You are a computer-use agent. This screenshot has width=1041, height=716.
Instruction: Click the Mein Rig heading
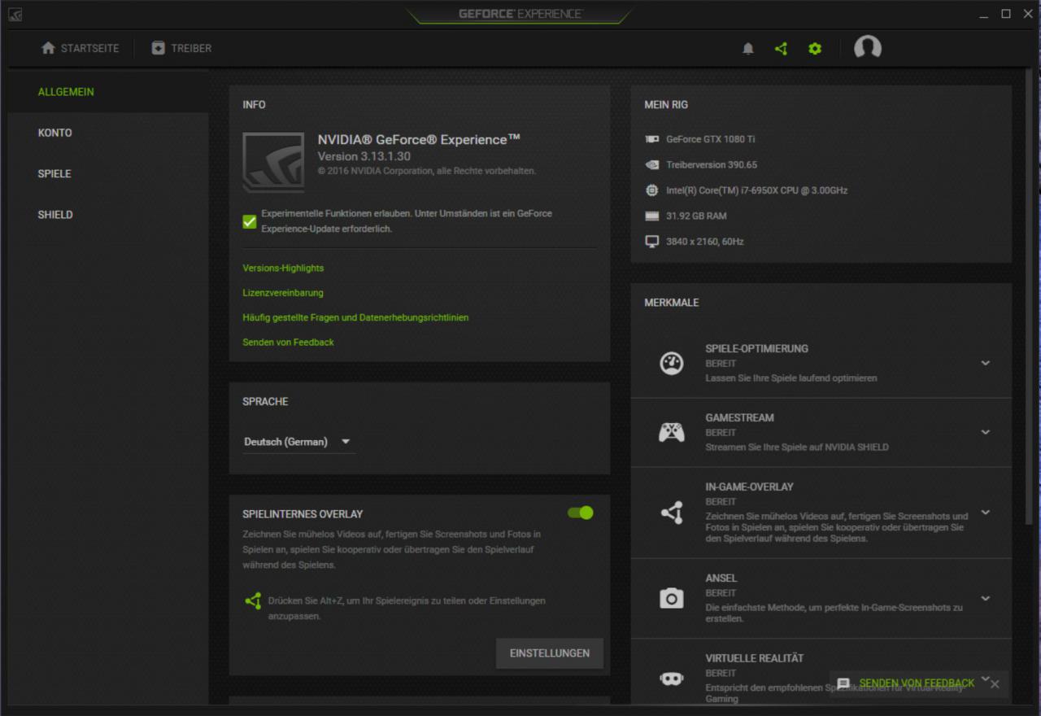pos(666,105)
